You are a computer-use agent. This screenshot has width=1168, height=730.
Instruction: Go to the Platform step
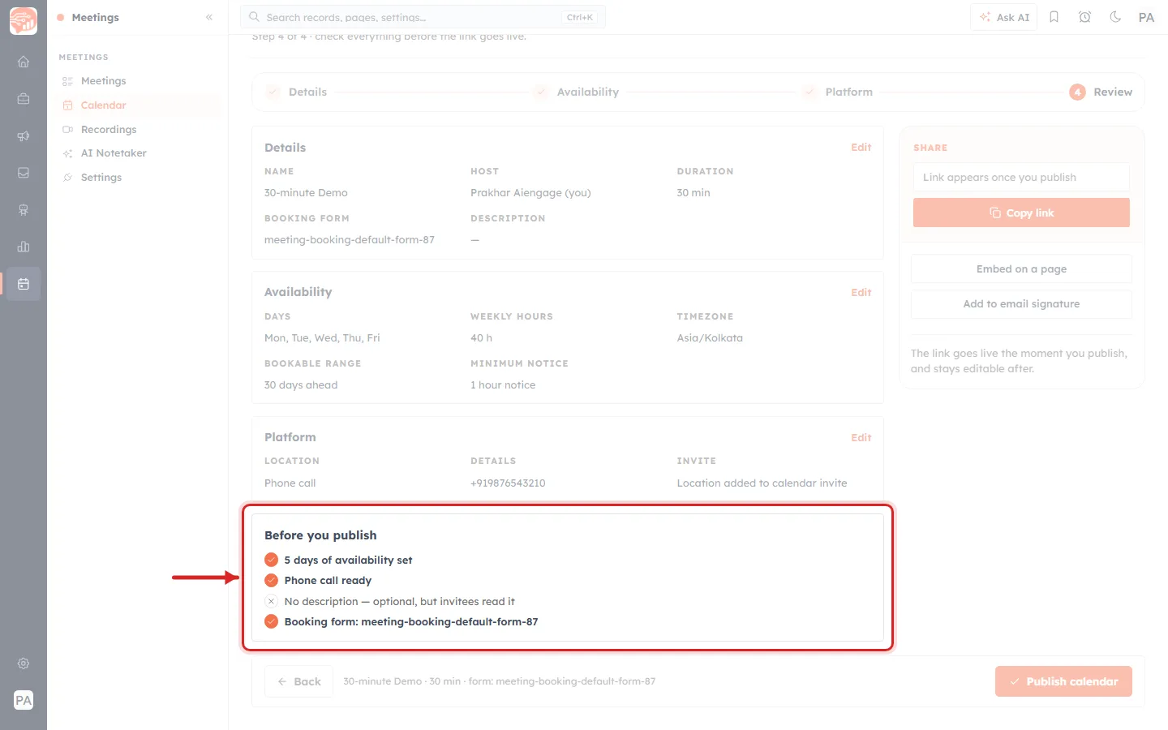click(837, 92)
